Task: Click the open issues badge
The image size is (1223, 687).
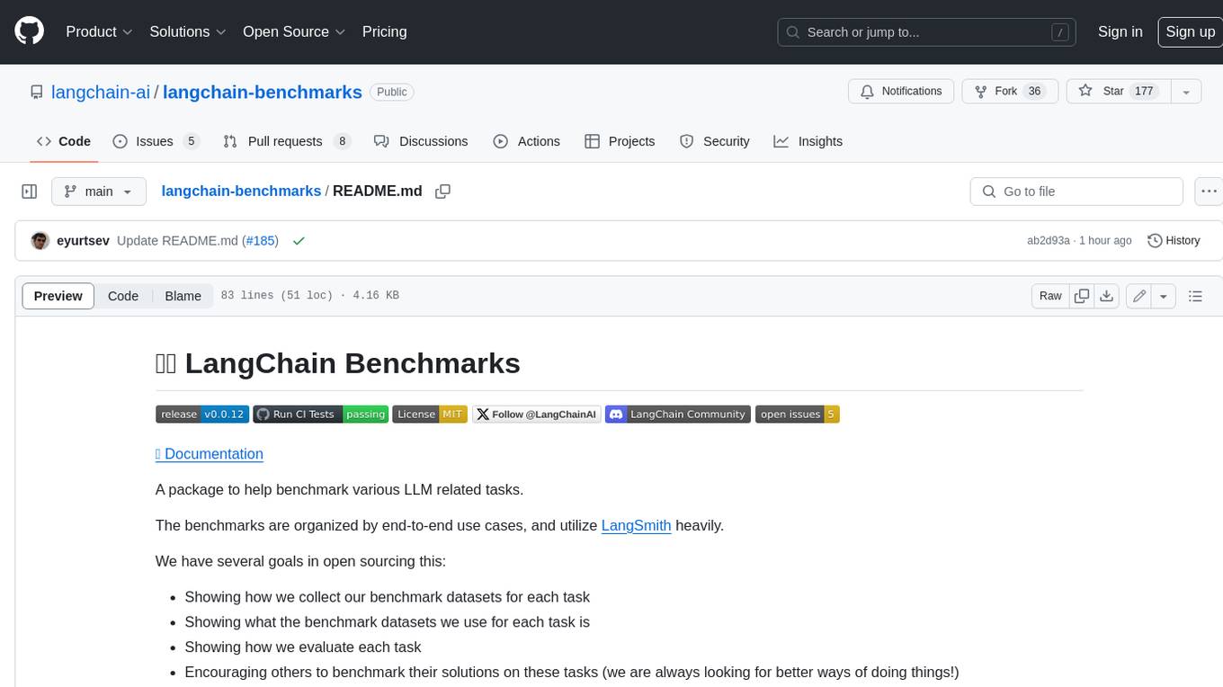Action: pyautogui.click(x=798, y=415)
